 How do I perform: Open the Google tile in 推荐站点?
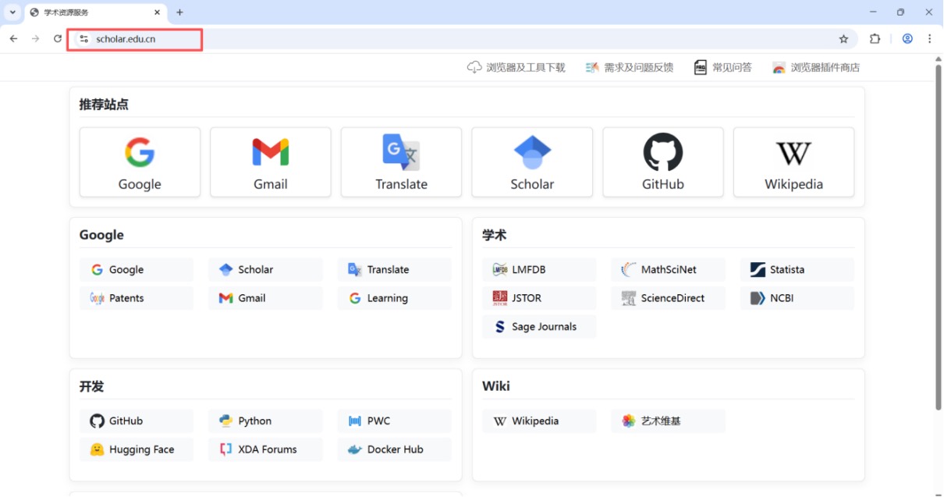click(x=140, y=162)
